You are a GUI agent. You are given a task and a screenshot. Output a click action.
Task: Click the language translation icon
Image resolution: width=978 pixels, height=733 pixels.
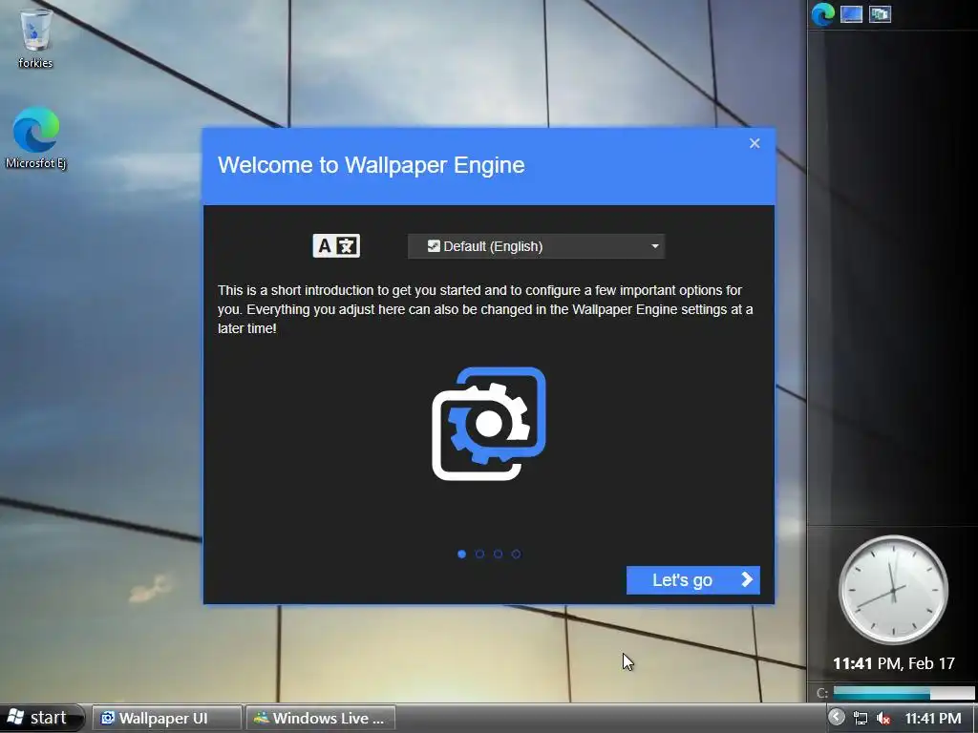click(336, 246)
